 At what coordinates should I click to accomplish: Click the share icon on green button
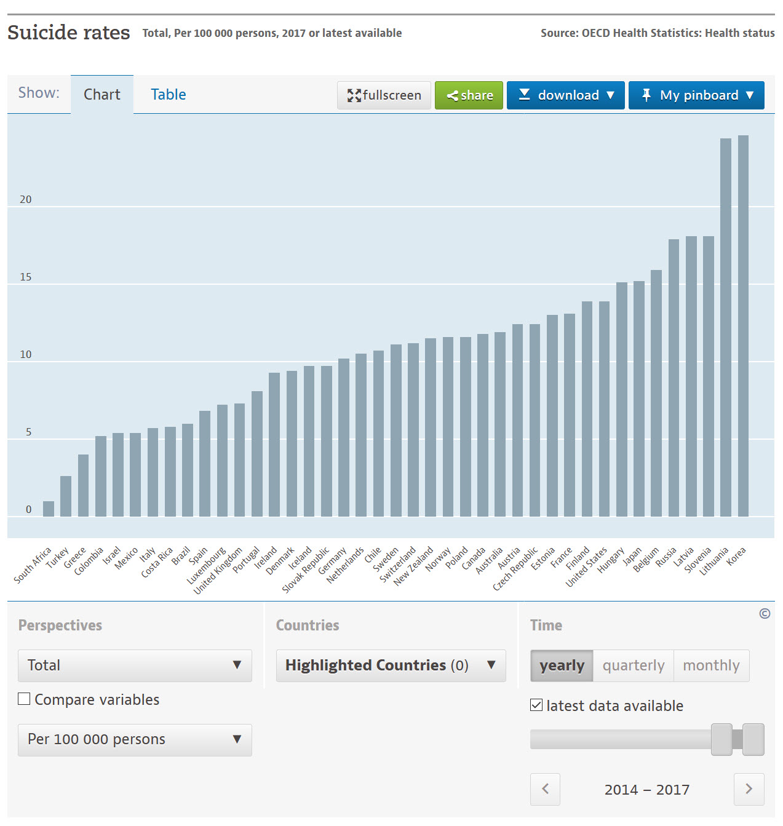click(453, 95)
